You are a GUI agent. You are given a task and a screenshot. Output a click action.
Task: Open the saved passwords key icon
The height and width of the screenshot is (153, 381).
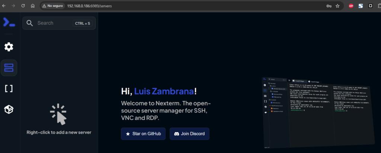[329, 6]
